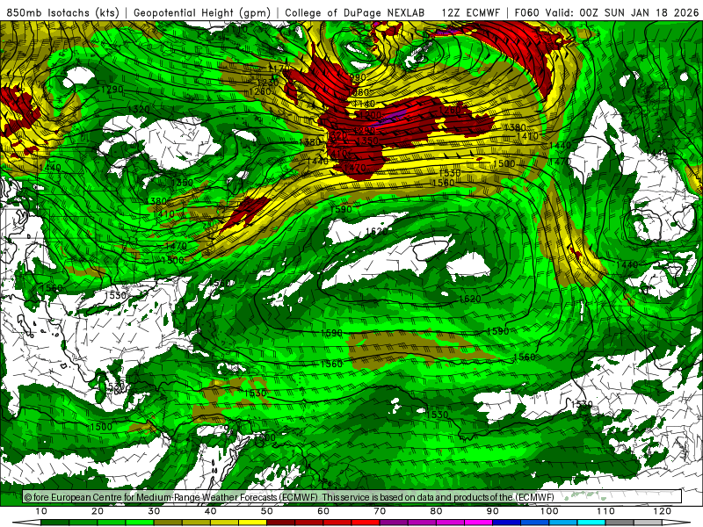Click the bright red swatch just before 70

366,523
